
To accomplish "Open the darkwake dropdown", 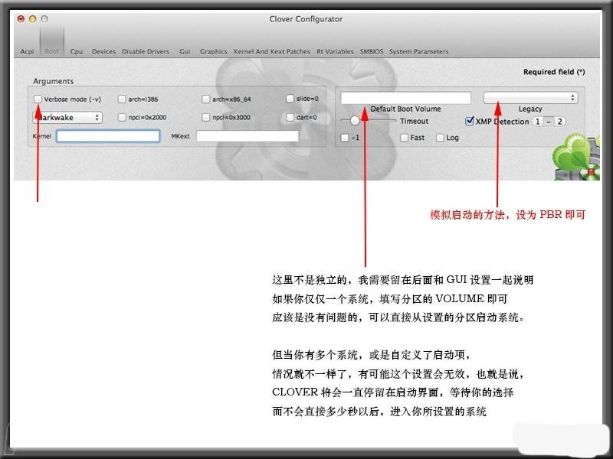I will pos(67,118).
